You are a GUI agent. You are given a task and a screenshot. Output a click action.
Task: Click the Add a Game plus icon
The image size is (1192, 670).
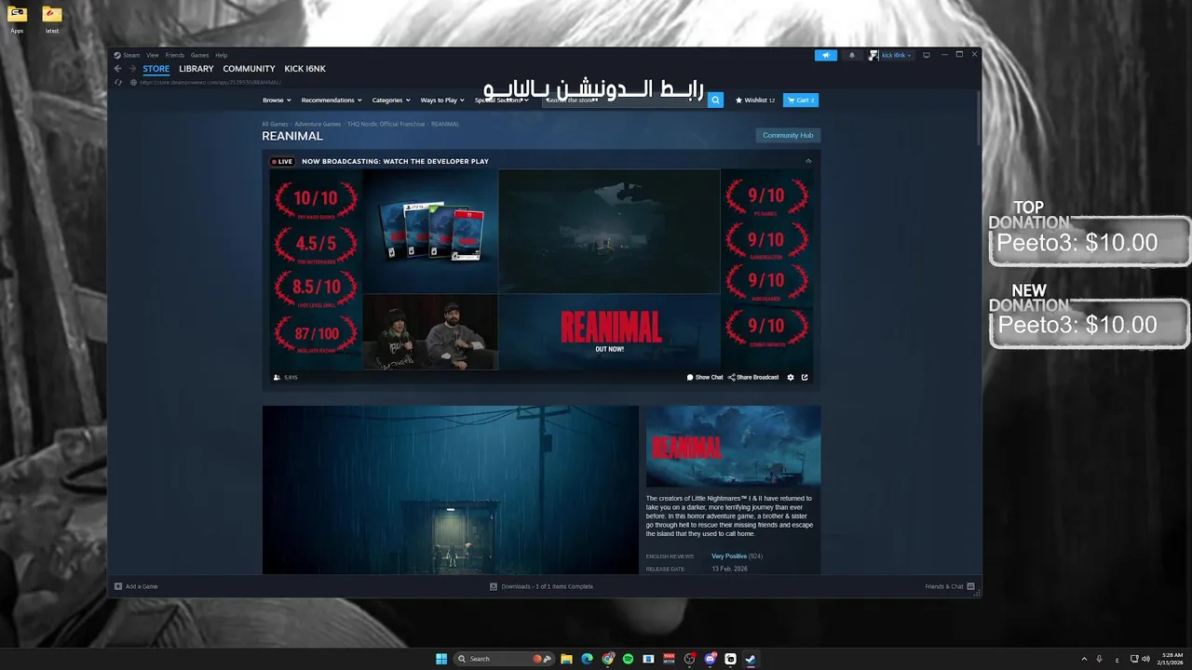click(118, 586)
